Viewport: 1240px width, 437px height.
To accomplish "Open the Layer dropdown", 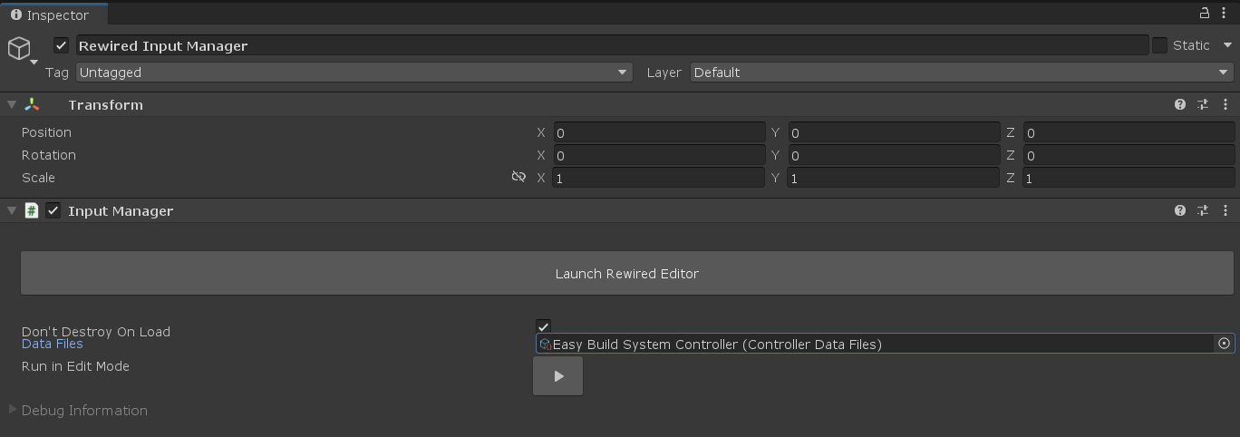I will (962, 73).
